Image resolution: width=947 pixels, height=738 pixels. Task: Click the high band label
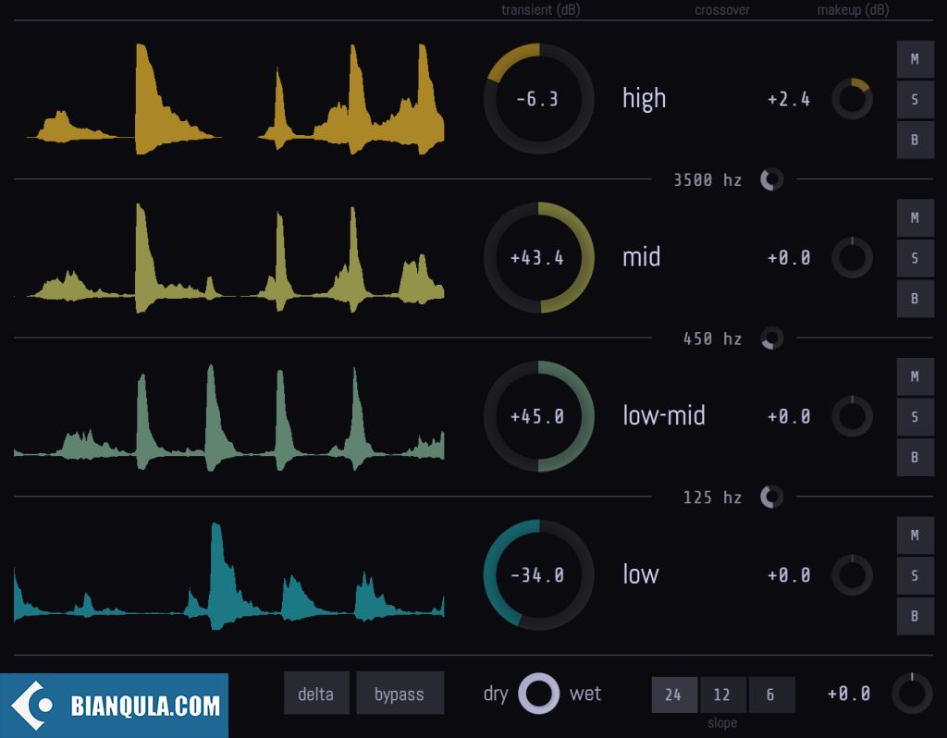click(x=644, y=98)
